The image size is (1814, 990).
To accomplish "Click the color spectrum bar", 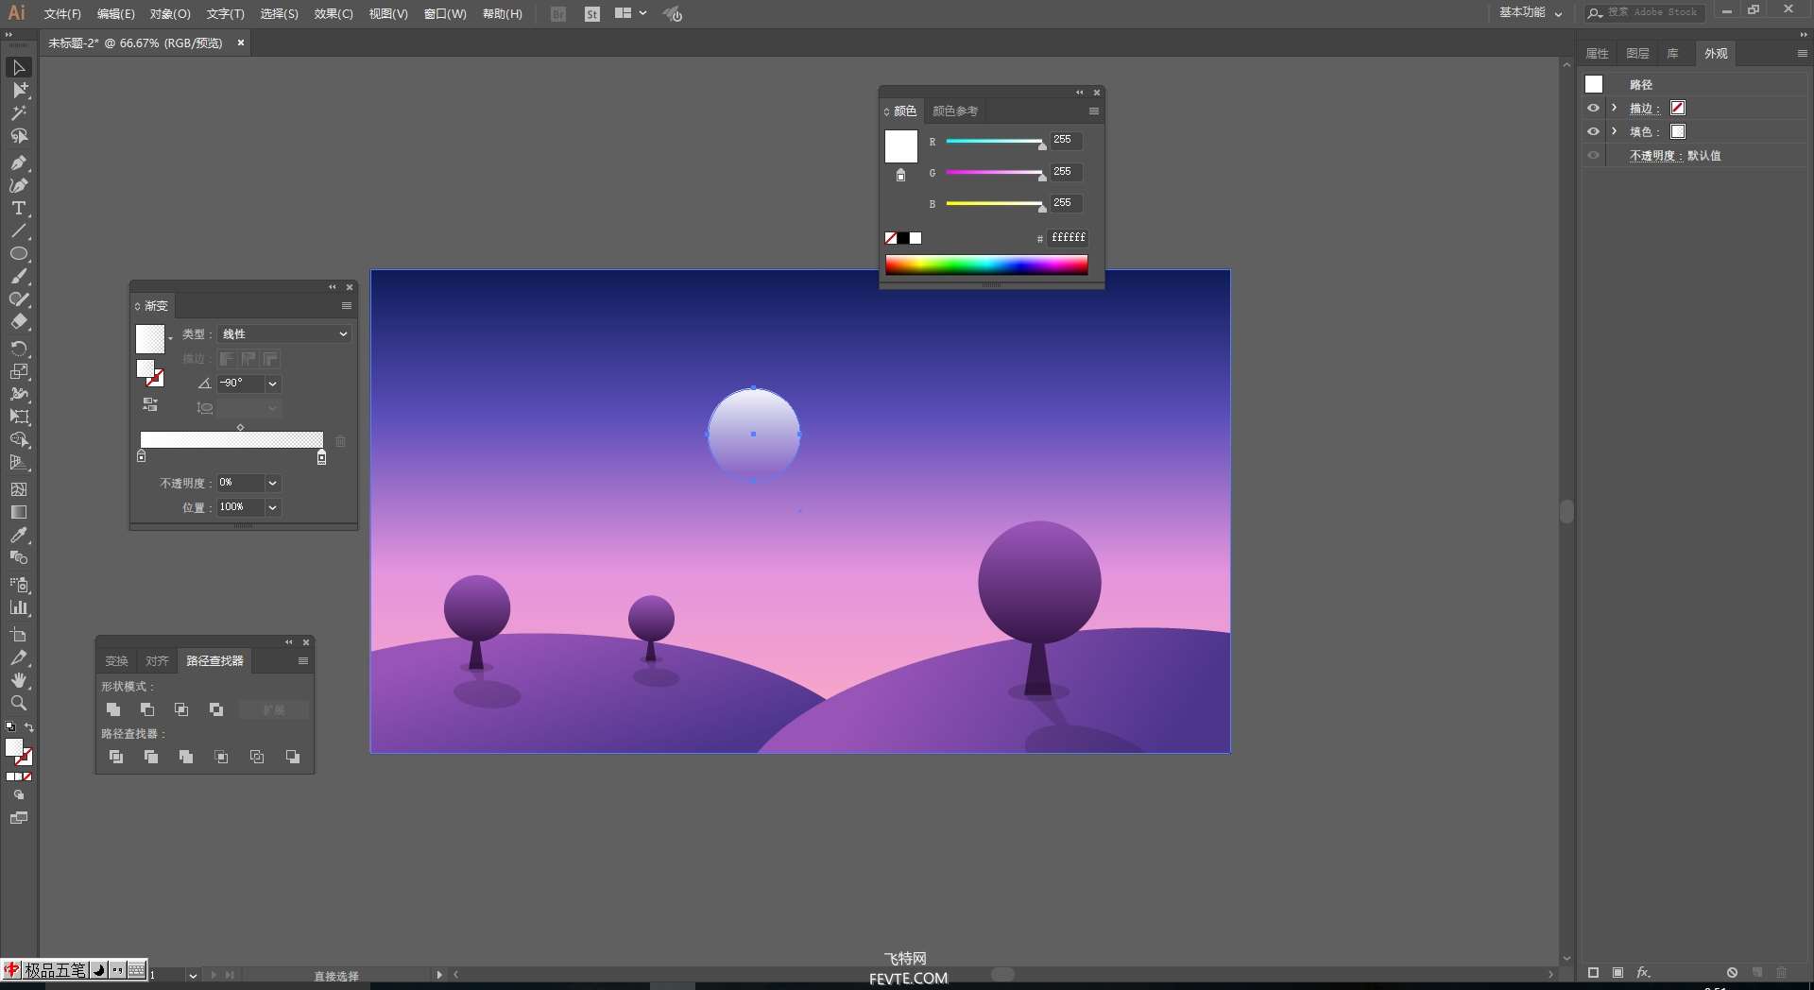I will 986,265.
